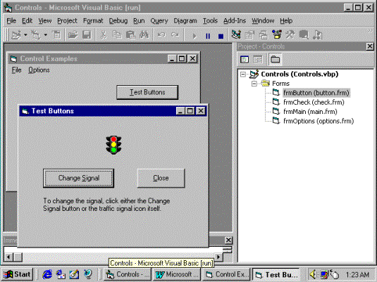Open the Project menu
Screen dimensions: 377x282
67,21
